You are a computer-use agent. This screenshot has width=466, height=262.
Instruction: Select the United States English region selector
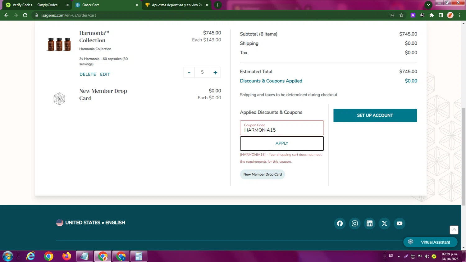click(91, 223)
